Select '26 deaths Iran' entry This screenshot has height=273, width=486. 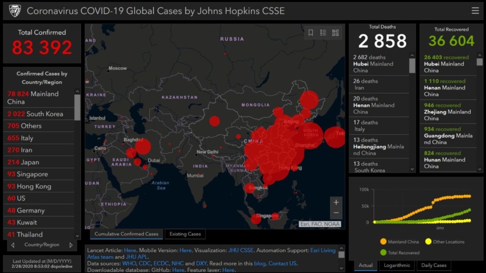[x=379, y=85]
